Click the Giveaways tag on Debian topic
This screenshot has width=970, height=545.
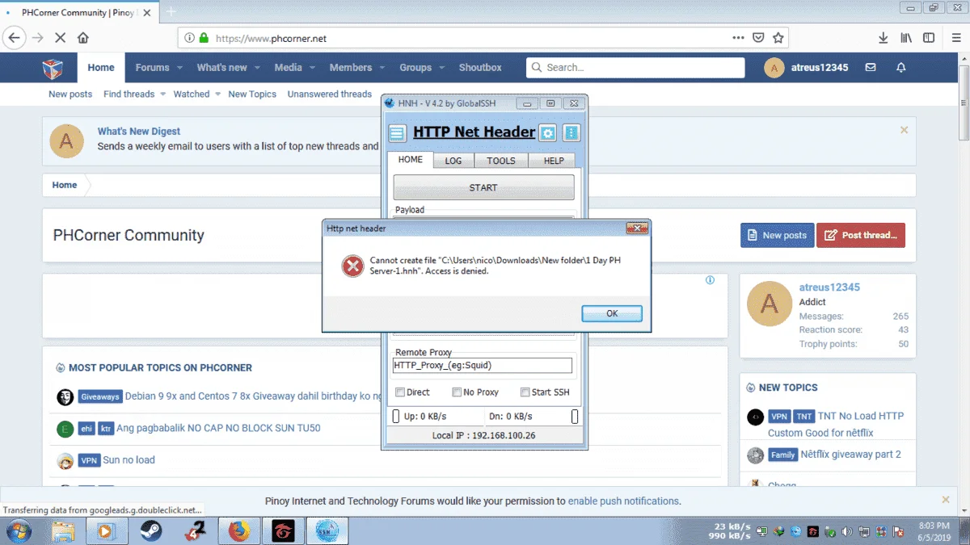100,396
